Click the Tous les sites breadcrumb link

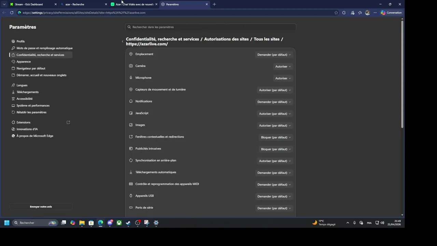click(267, 39)
